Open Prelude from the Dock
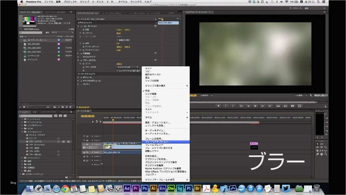Image resolution: width=346 pixels, height=195 pixels. (189, 188)
